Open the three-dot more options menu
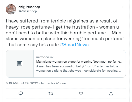Screen dimensions: 132x102 [124, 7]
